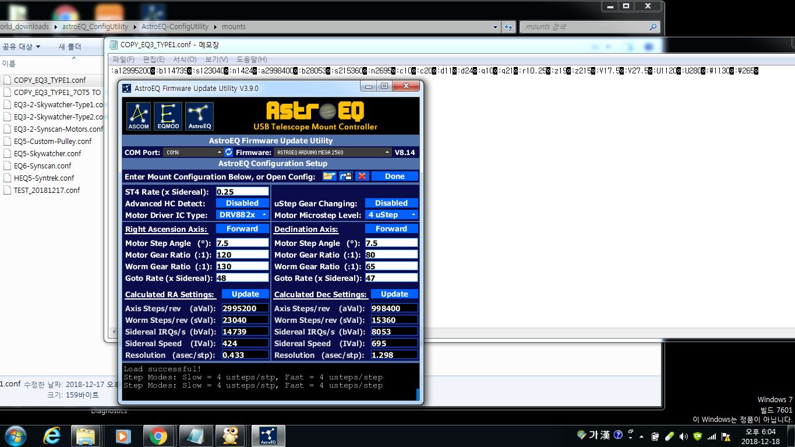795x447 pixels.
Task: Update the calculated Dec settings
Action: (x=394, y=294)
